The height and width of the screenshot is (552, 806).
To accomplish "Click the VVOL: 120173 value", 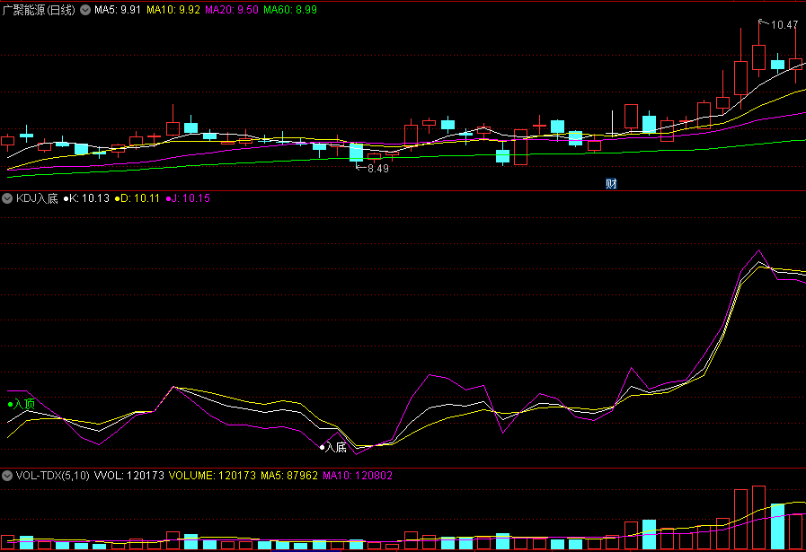I will pyautogui.click(x=129, y=476).
